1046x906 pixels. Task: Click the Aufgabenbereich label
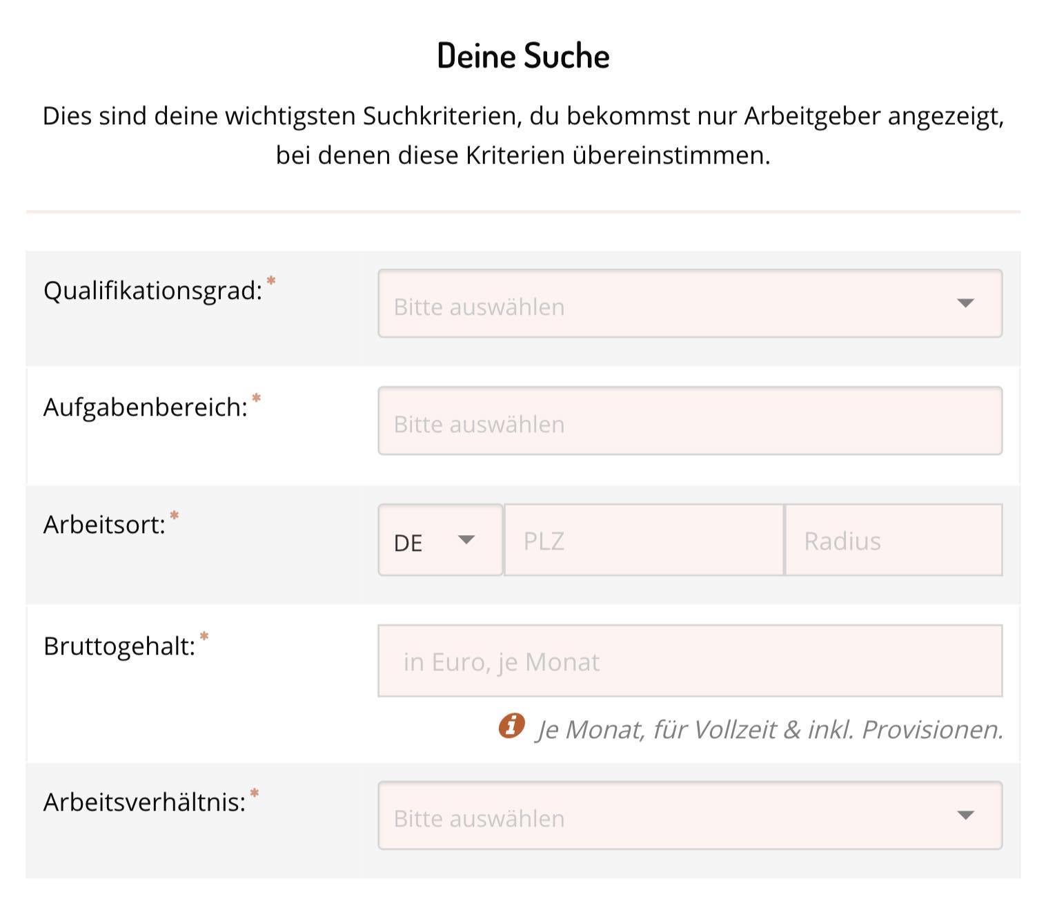click(145, 407)
